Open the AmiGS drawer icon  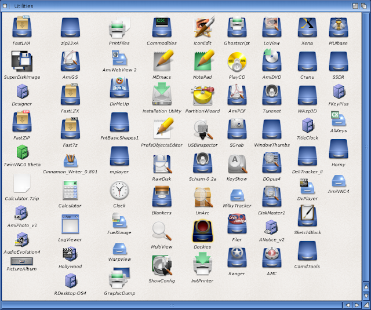(x=70, y=61)
